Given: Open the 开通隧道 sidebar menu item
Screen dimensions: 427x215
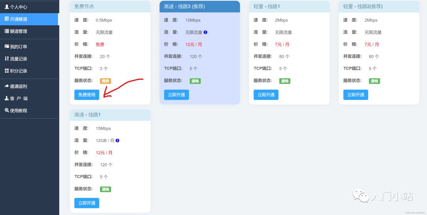Looking at the screenshot, I should coord(29,19).
